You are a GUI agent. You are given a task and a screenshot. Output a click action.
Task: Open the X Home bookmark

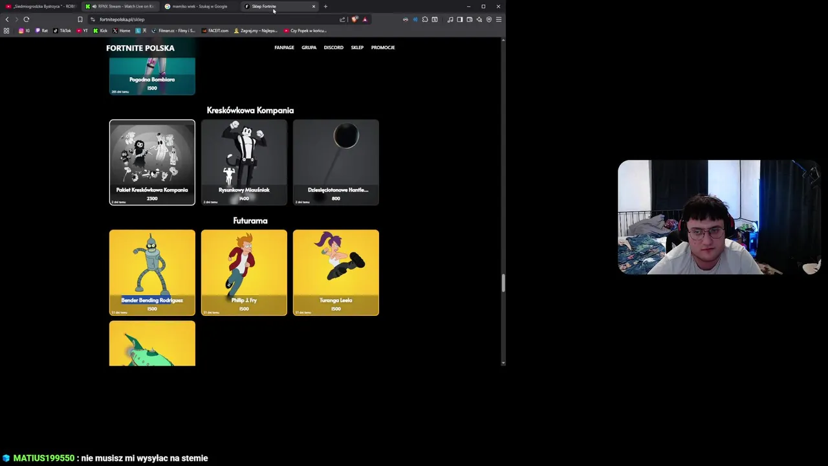[122, 30]
